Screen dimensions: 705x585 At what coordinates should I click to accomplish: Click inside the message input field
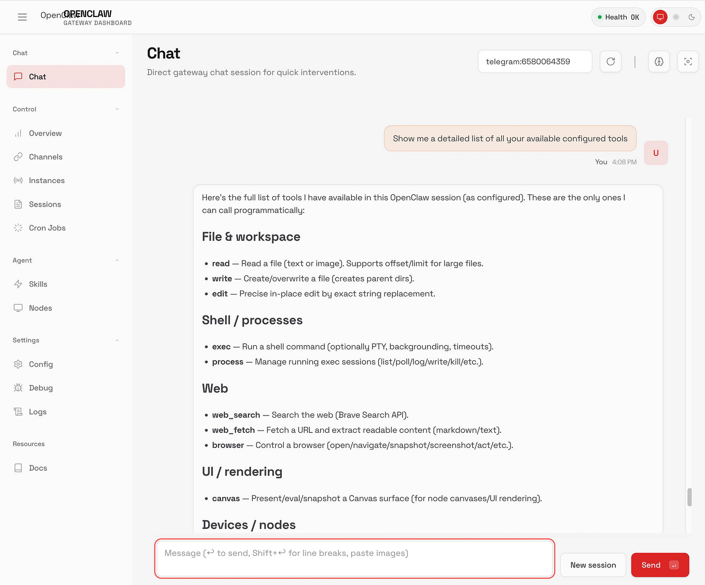[x=354, y=558]
